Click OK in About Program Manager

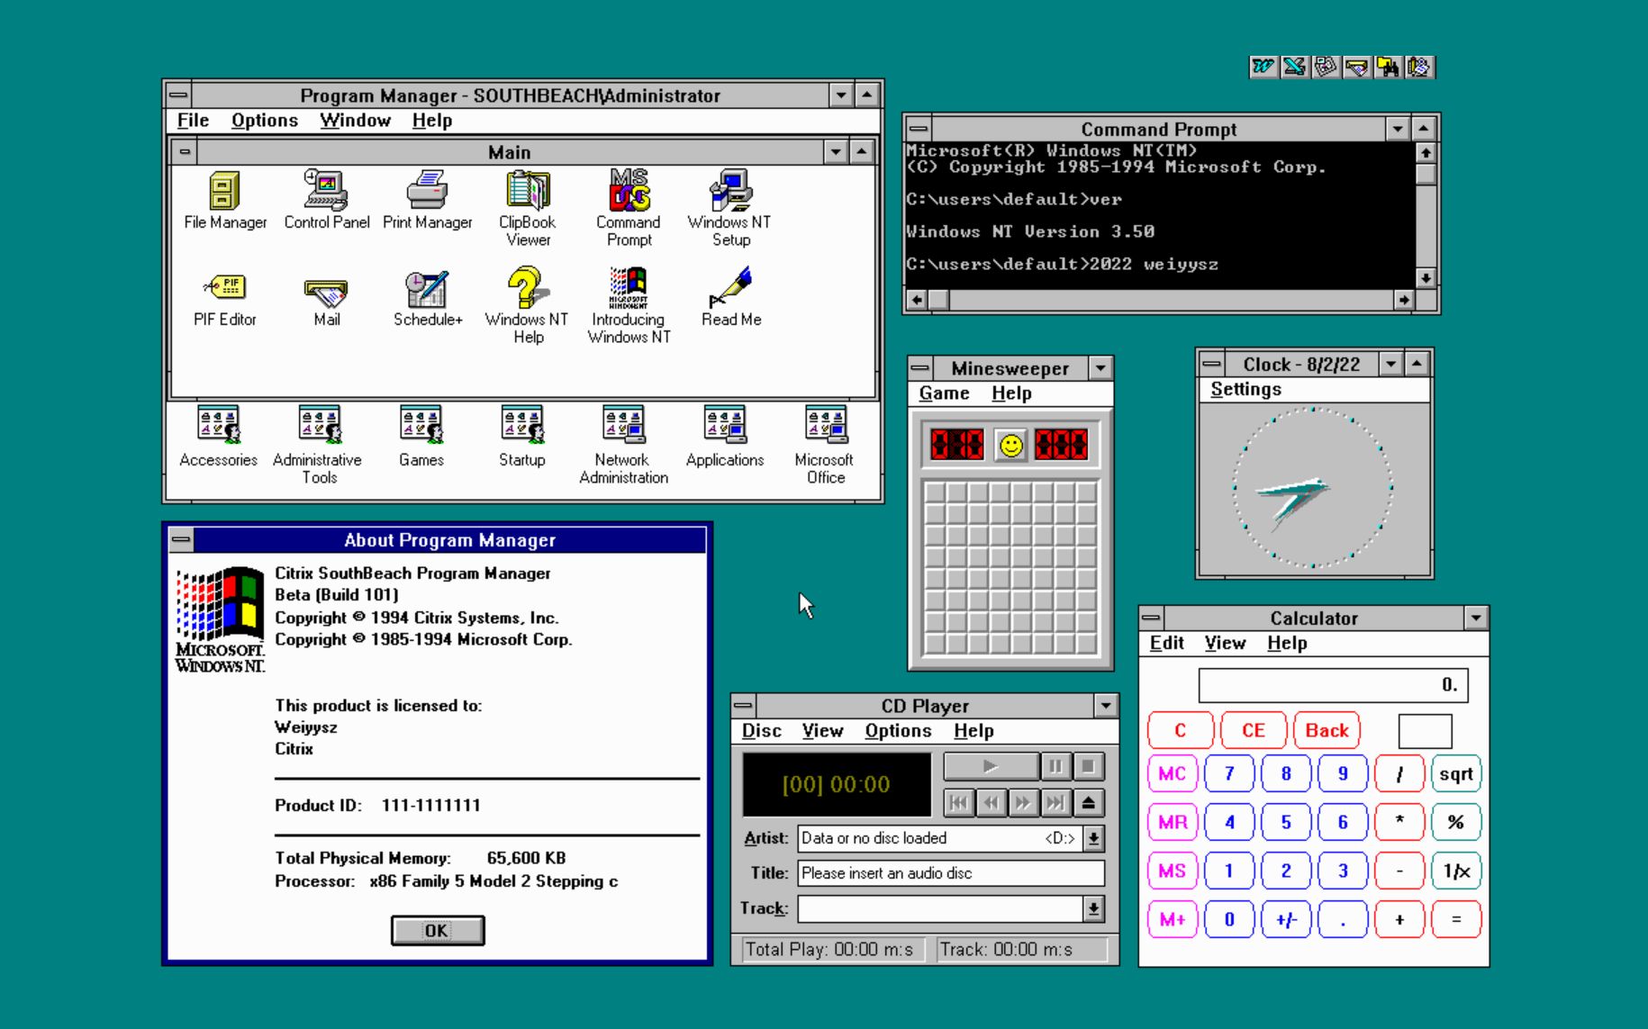point(438,931)
